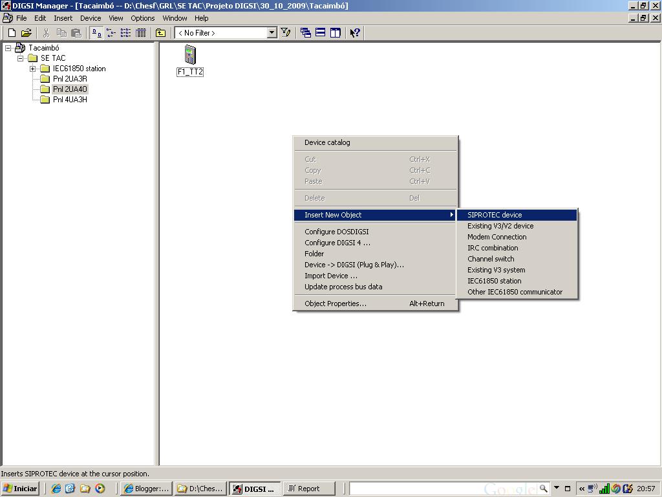Collapse the SE TAC tree node
662x497 pixels.
pos(20,58)
